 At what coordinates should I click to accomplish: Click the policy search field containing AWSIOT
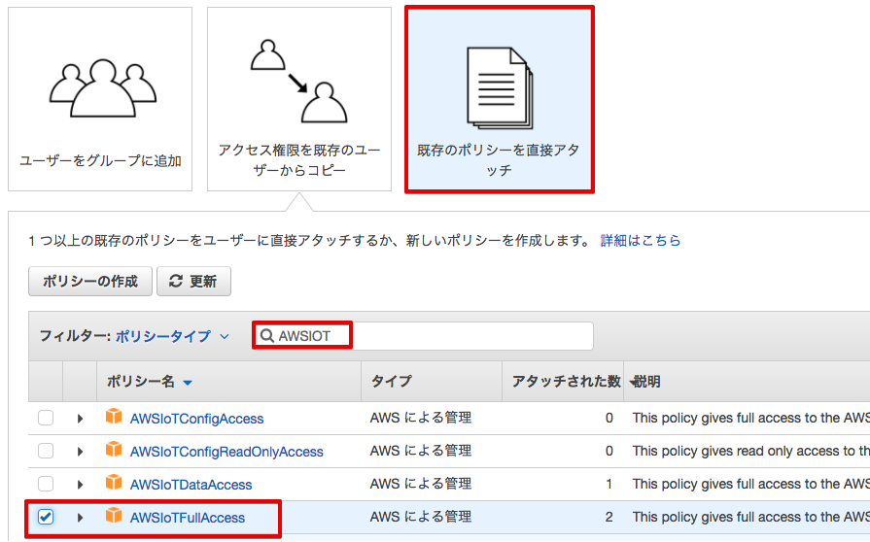click(423, 336)
